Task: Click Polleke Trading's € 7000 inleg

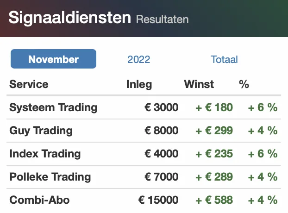Action: tap(162, 177)
